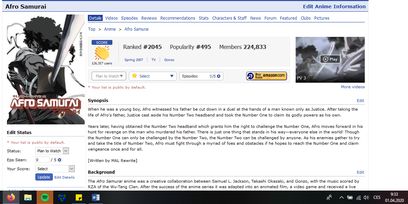Screen dimensions: 408x204
Task: Click the Top breadcrumb link
Action: pyautogui.click(x=92, y=29)
